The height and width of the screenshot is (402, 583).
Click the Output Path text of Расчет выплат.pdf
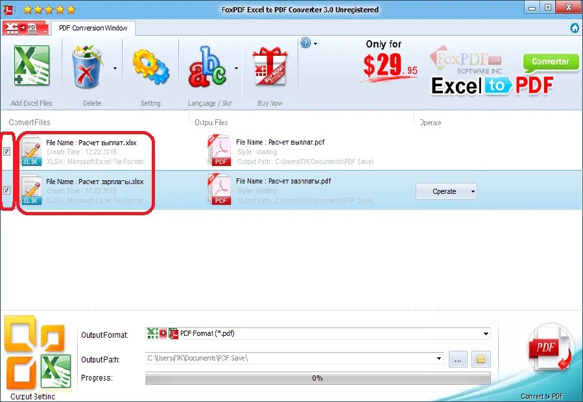click(305, 161)
